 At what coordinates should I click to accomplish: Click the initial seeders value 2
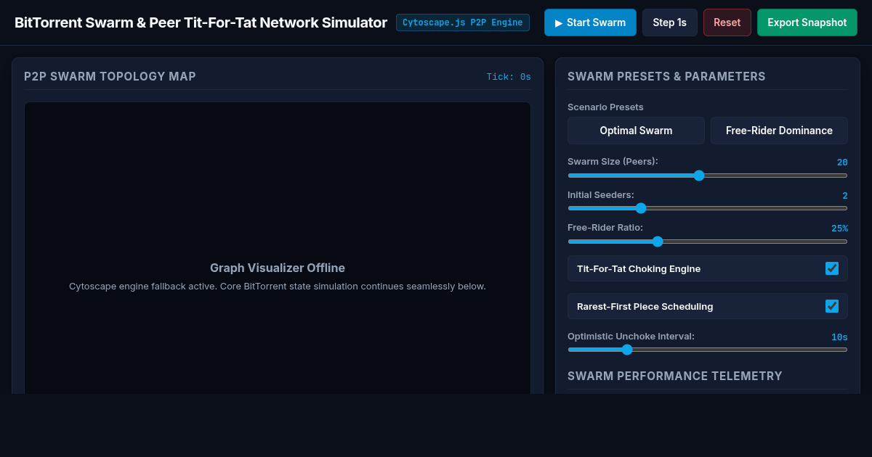845,196
